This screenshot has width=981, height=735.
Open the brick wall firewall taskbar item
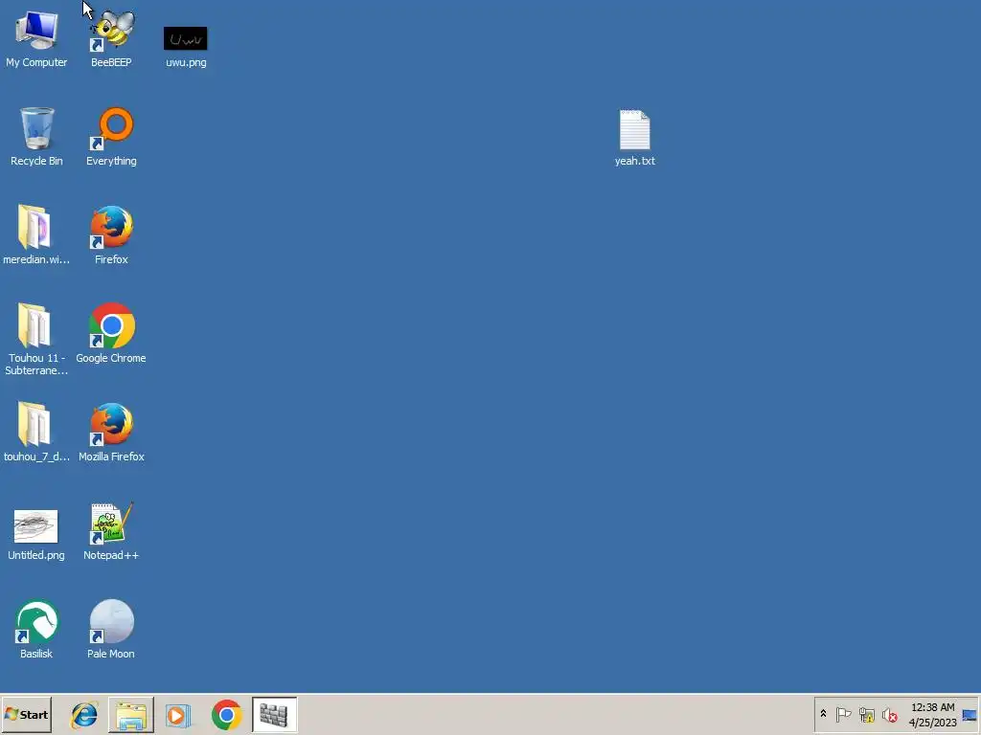[274, 715]
